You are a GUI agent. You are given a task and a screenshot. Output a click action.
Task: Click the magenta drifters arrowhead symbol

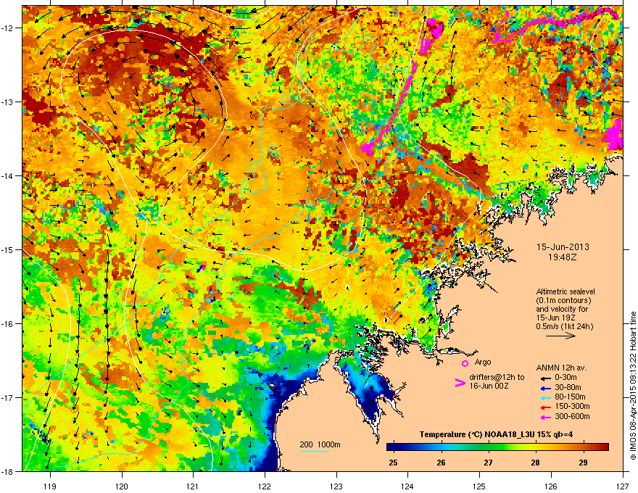pyautogui.click(x=460, y=383)
